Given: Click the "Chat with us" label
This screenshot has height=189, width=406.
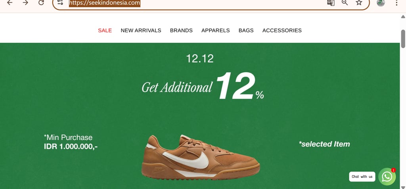Looking at the screenshot, I should point(362,177).
